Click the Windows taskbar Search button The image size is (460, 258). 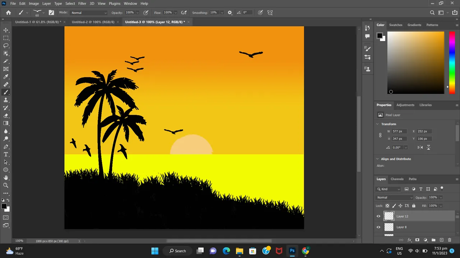point(178,251)
